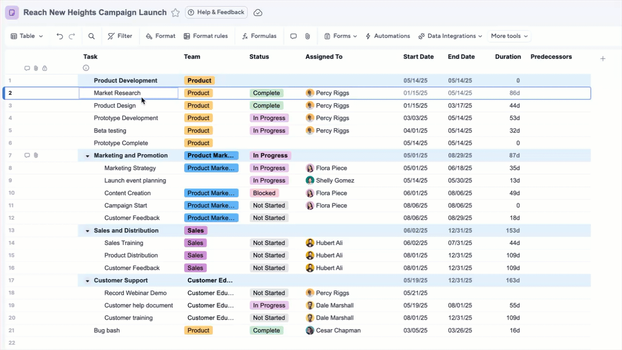
Task: Click Percy Riggs avatar in Beta testing row
Action: pyautogui.click(x=310, y=131)
